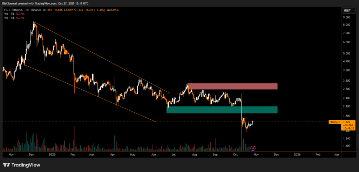Click the purple lightning event icon
The image size is (359, 172).
tap(252, 148)
